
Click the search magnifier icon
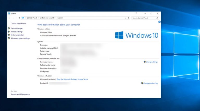(157, 18)
